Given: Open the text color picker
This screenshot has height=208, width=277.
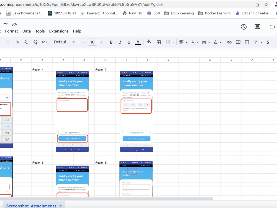Looking at the screenshot, I should point(138,42).
